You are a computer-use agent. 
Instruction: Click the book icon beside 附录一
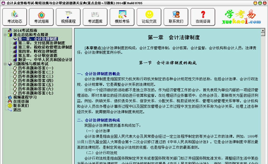[x=15, y=60]
